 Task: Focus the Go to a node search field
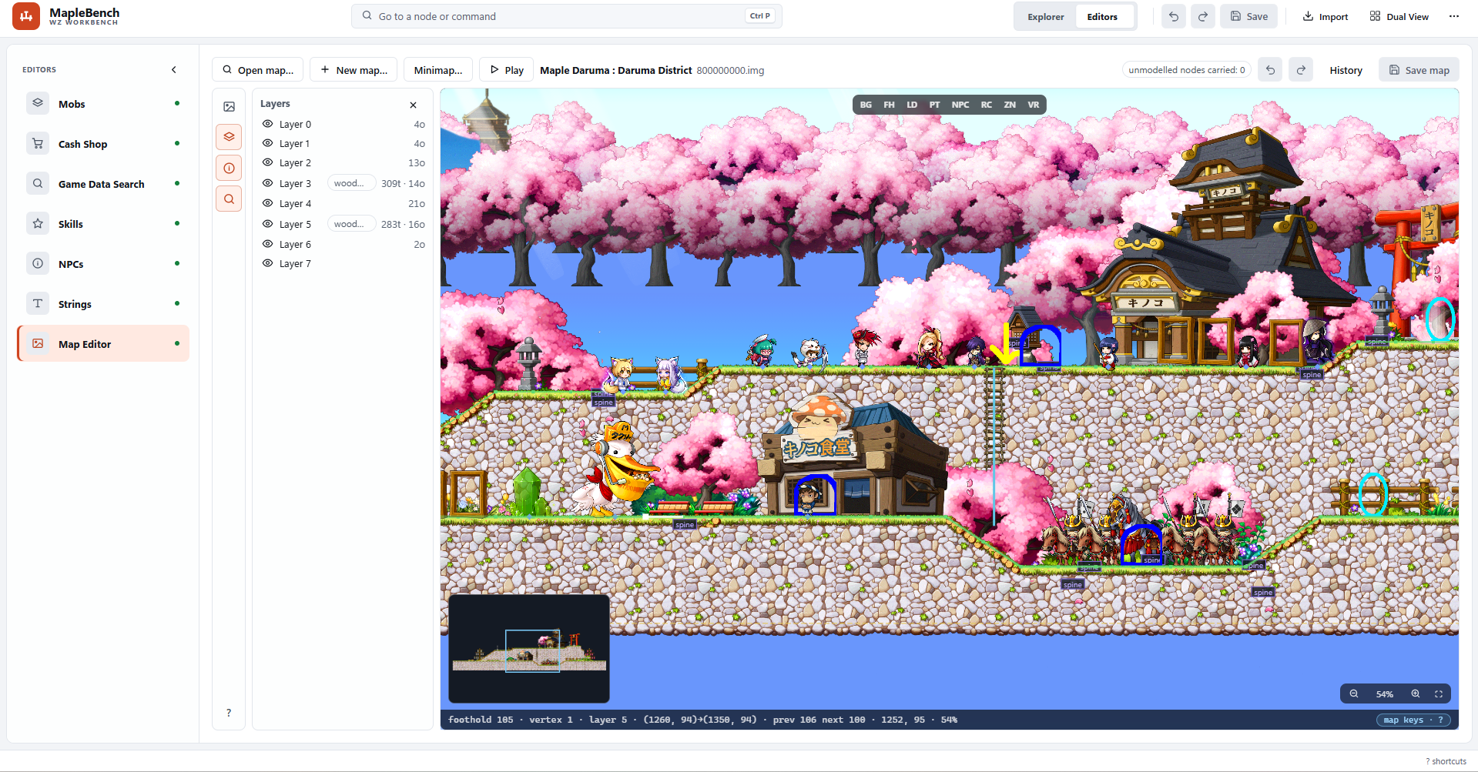(567, 16)
